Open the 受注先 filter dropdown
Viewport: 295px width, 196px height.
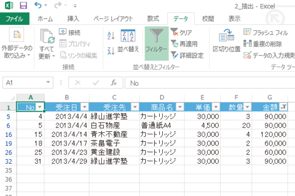[135, 107]
